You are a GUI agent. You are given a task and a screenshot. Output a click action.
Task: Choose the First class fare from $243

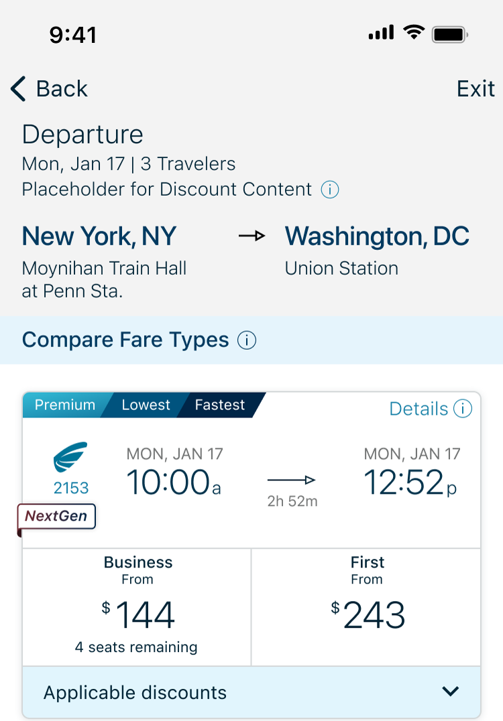[x=366, y=607]
